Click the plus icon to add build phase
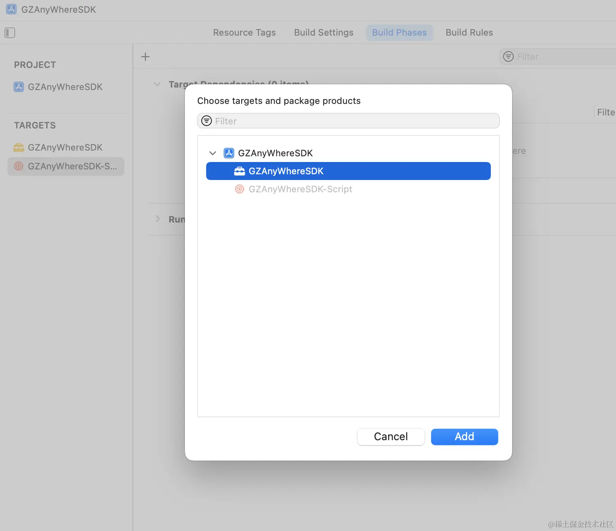This screenshot has width=616, height=531. tap(145, 56)
